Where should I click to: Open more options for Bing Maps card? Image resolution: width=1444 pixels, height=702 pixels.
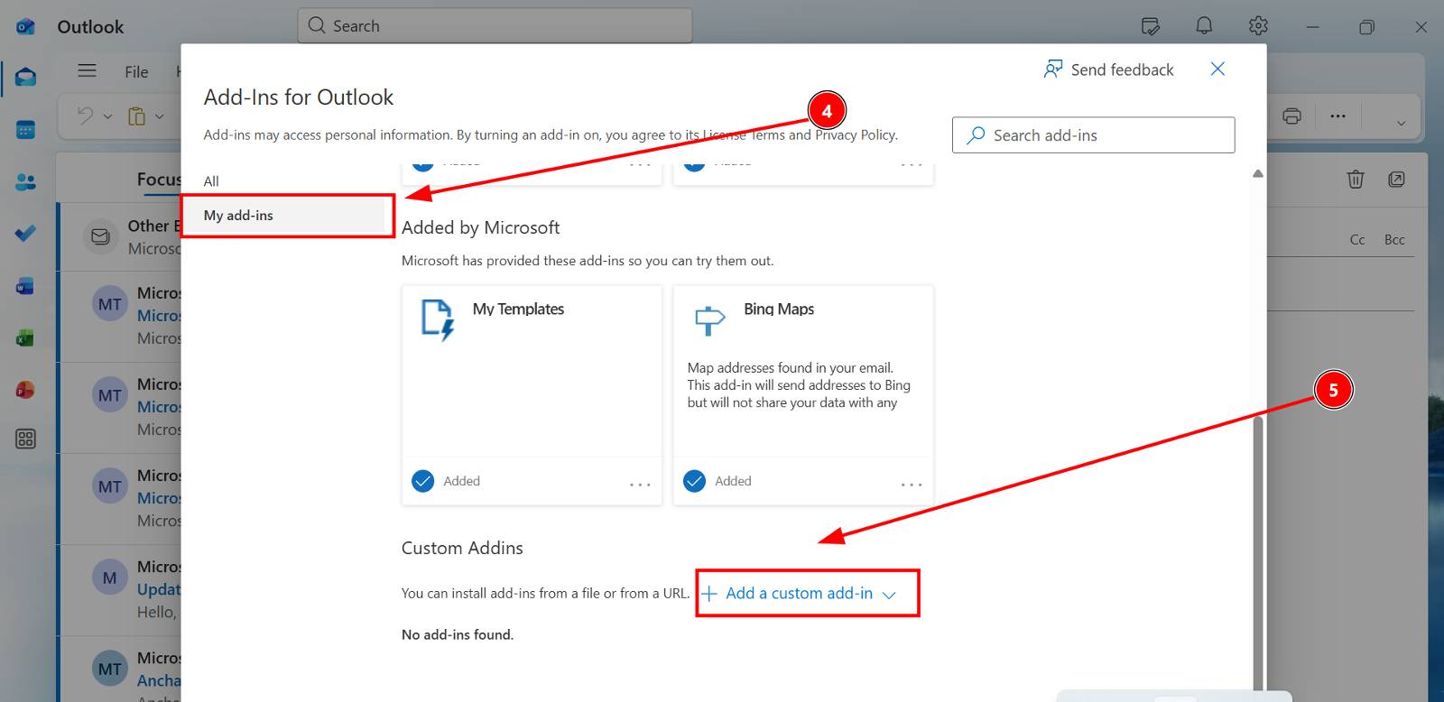[x=911, y=485]
